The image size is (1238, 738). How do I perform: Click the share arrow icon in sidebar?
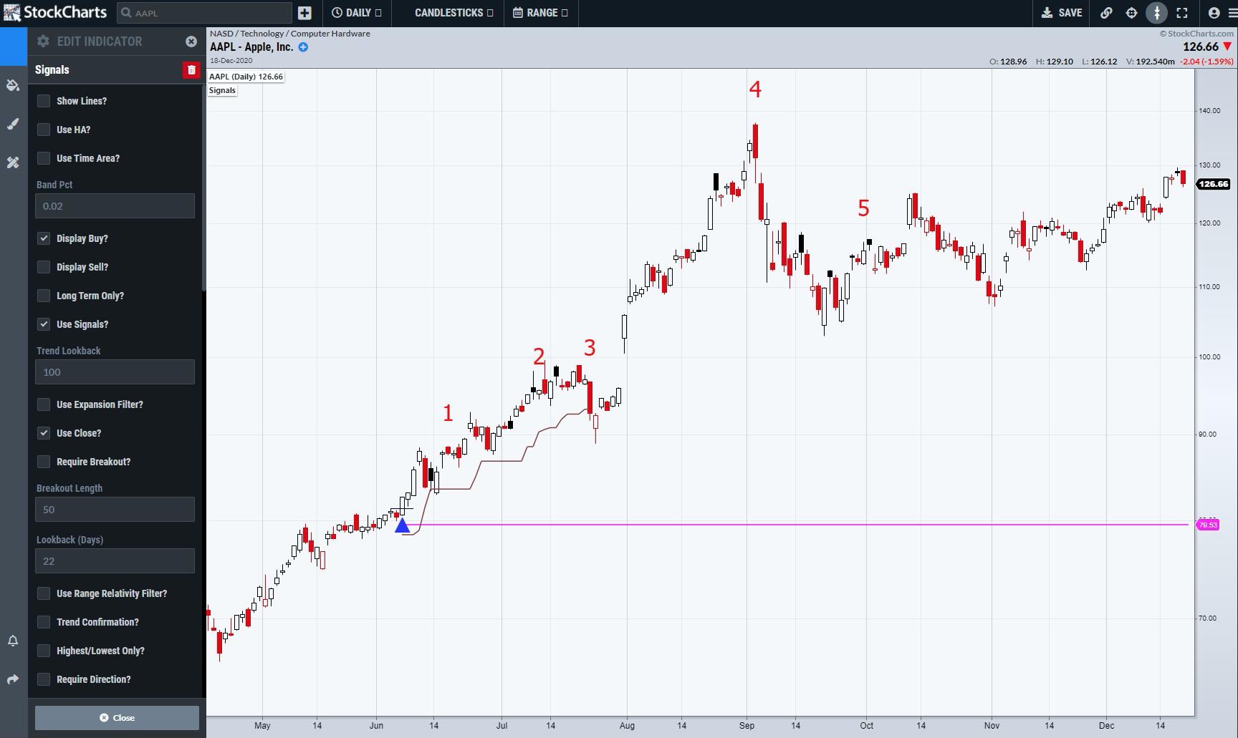click(13, 679)
